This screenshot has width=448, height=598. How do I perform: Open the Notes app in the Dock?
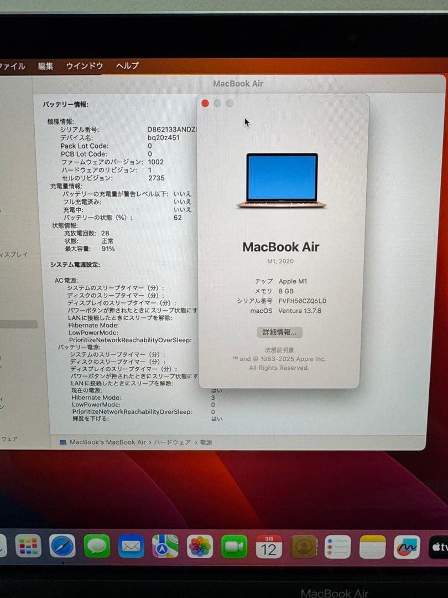coord(372,546)
